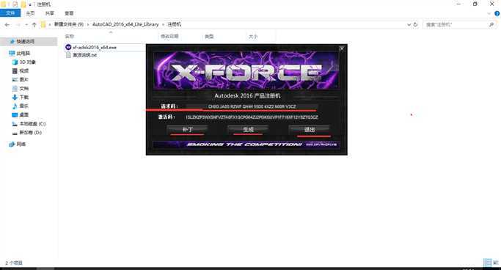Viewport: 501px width, 270px height.
Task: Open the 查看 ribbon tab
Action: pyautogui.click(x=69, y=13)
